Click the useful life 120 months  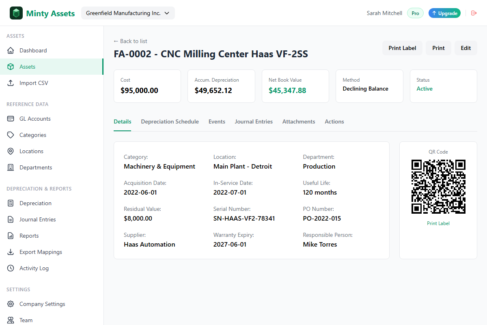coord(320,192)
